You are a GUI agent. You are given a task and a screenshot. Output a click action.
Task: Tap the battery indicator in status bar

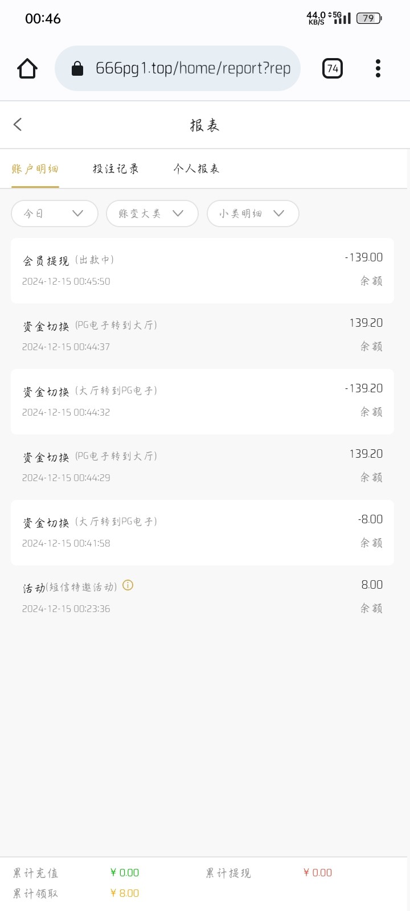(368, 18)
